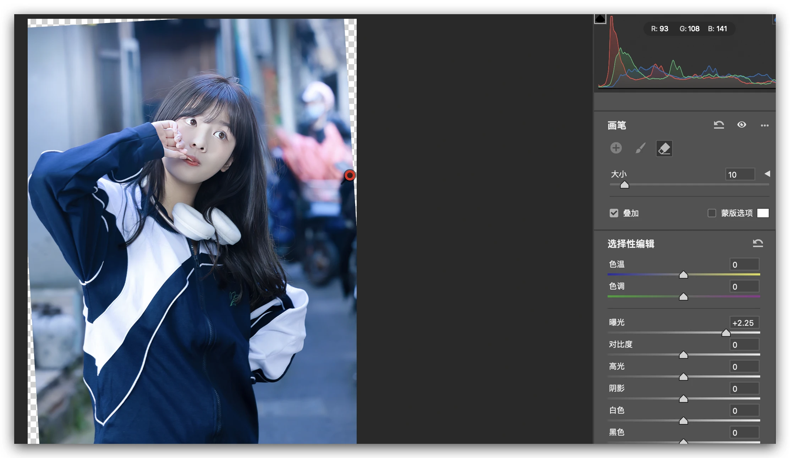This screenshot has width=790, height=458.
Task: Select the paint brush icon in brush panel
Action: [640, 148]
